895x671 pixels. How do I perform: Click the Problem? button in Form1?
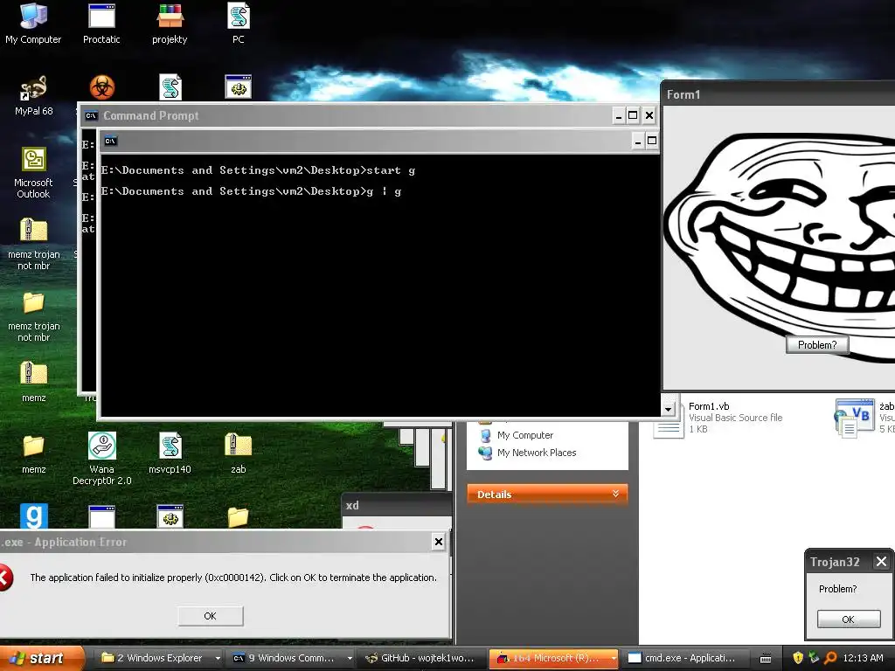click(x=817, y=344)
